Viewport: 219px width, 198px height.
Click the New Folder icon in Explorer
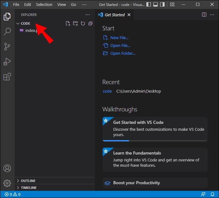pyautogui.click(x=75, y=23)
